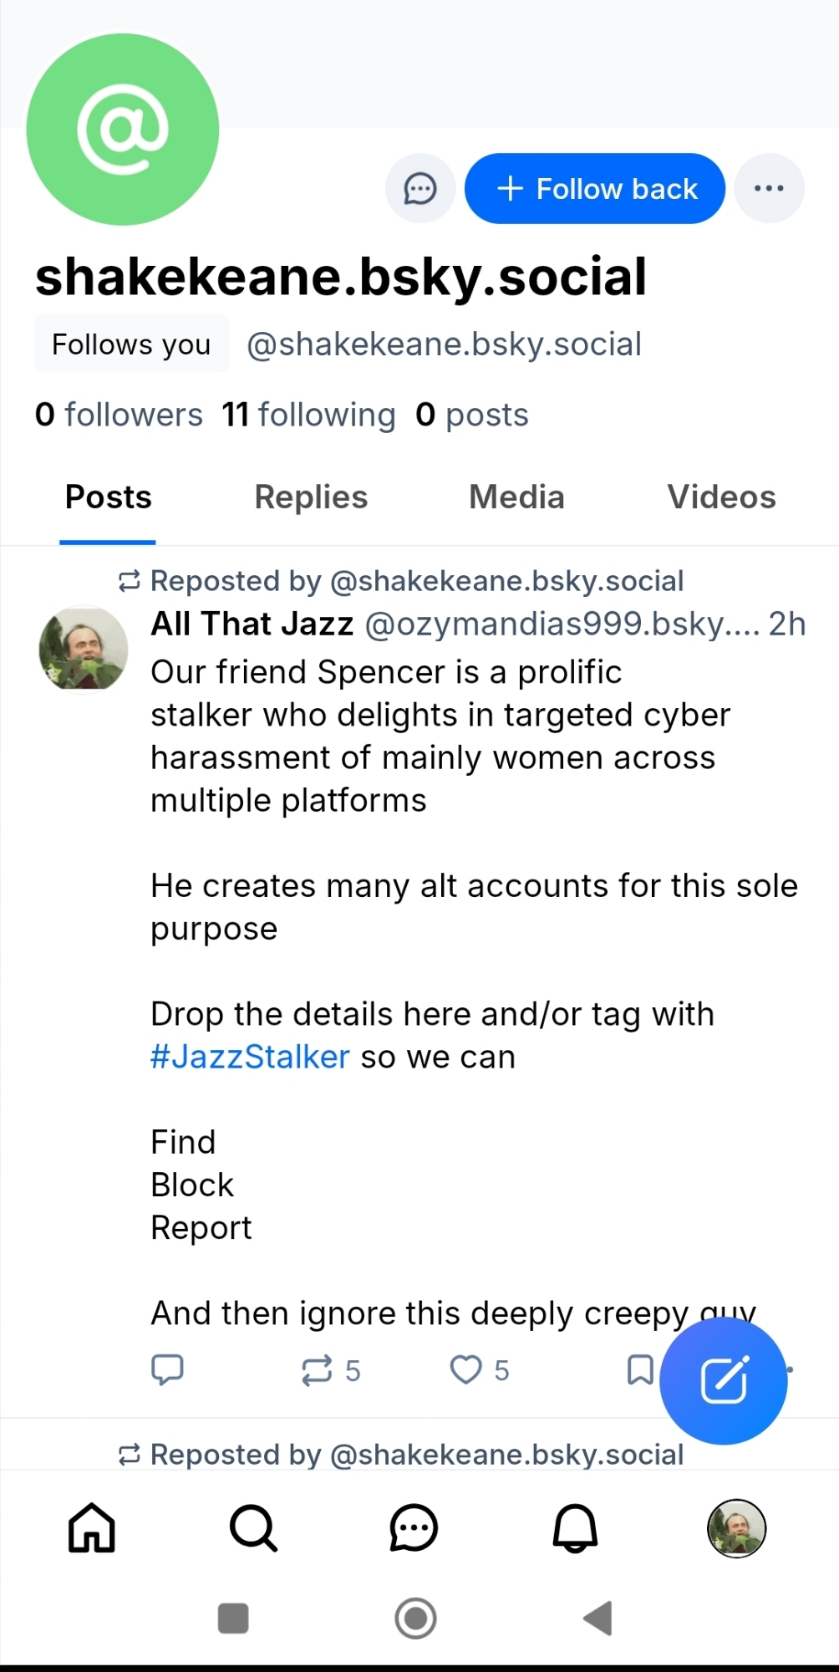Like the All That Jazz post

point(466,1370)
